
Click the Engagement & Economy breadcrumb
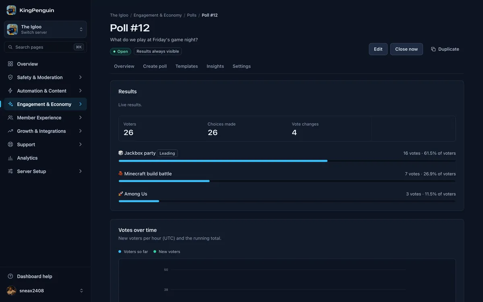(158, 15)
